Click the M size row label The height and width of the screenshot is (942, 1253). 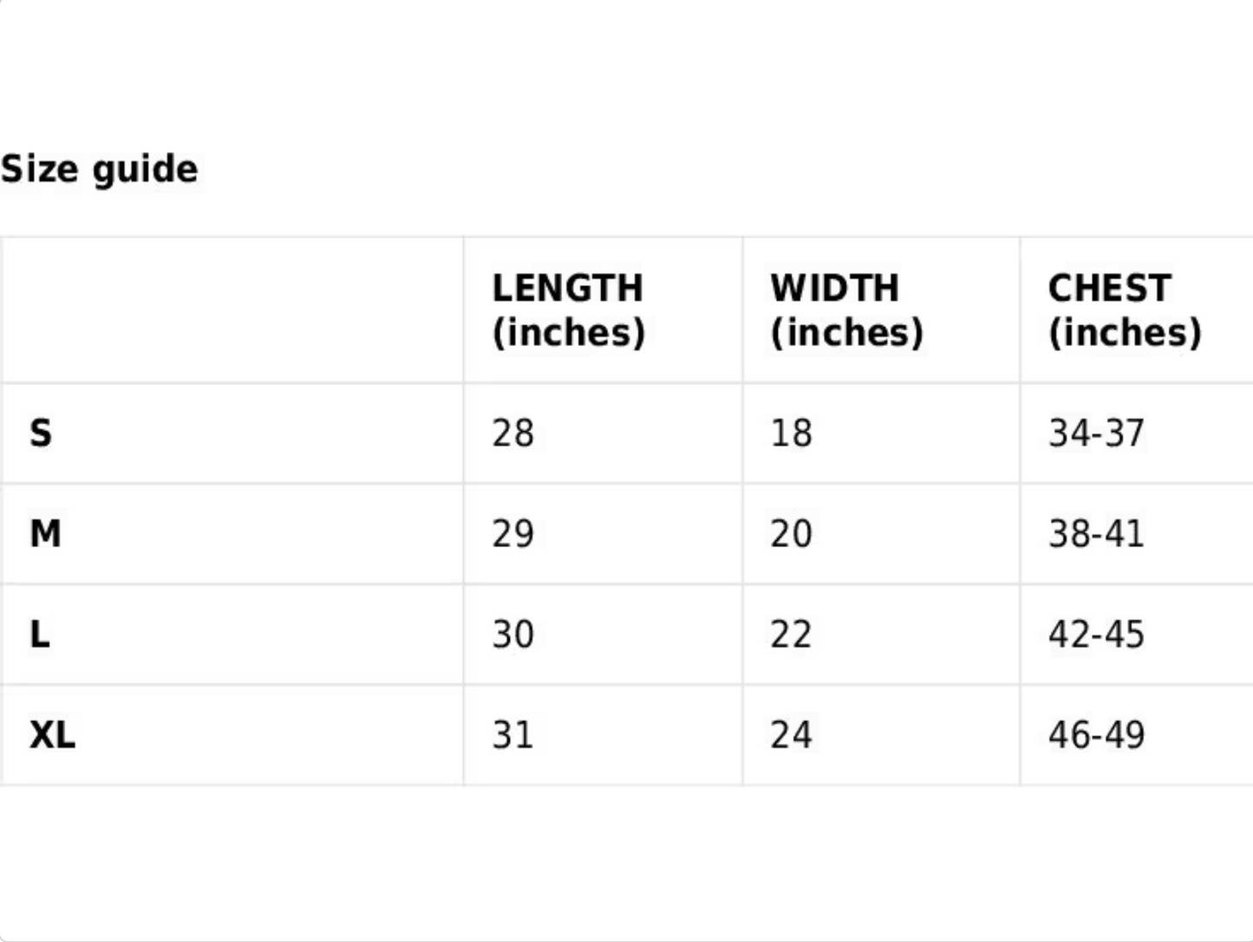coord(45,533)
